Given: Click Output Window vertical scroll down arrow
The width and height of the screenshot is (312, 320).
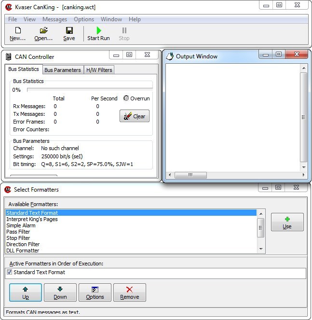Looking at the screenshot, I should tap(304, 167).
